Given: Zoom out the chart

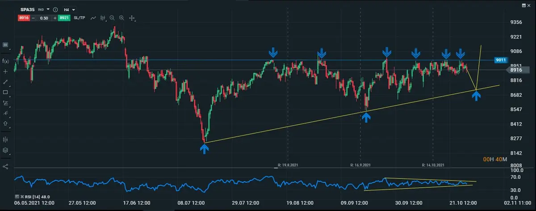Looking at the screenshot, I should click(x=112, y=18).
